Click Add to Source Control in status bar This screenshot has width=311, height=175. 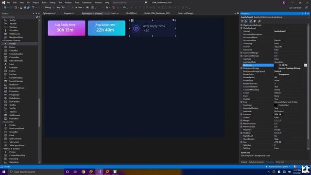(x=278, y=167)
